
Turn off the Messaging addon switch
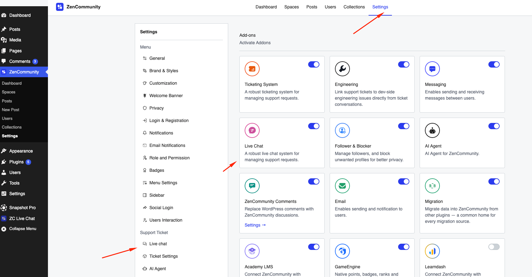tap(494, 64)
